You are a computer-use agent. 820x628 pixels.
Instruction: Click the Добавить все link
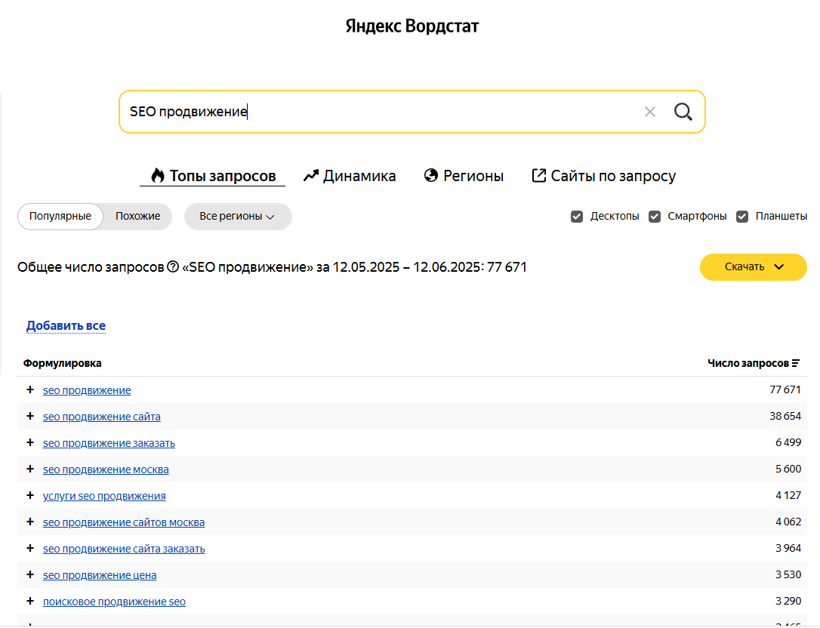pos(66,326)
